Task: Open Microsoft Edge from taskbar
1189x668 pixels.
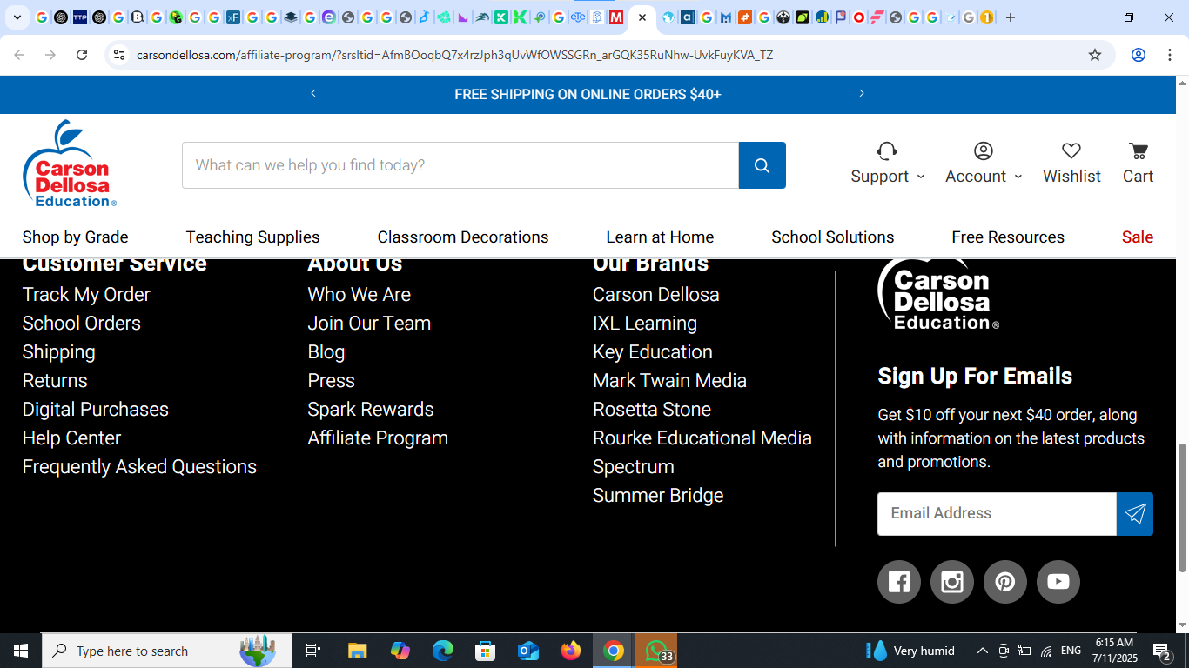Action: point(443,651)
